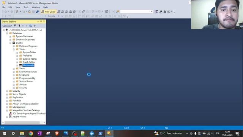Select the PolyBase node

pyautogui.click(x=17, y=100)
